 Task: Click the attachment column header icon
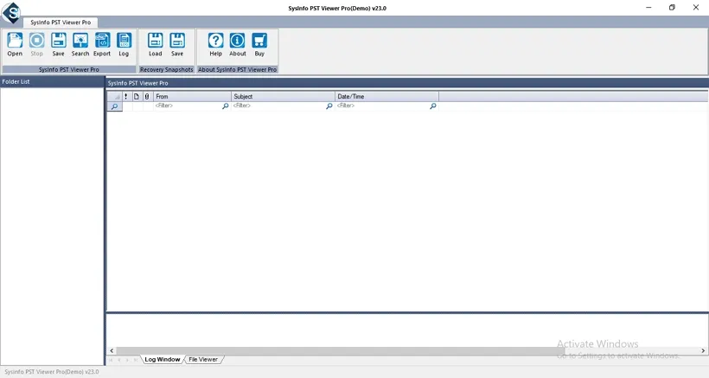pyautogui.click(x=147, y=96)
